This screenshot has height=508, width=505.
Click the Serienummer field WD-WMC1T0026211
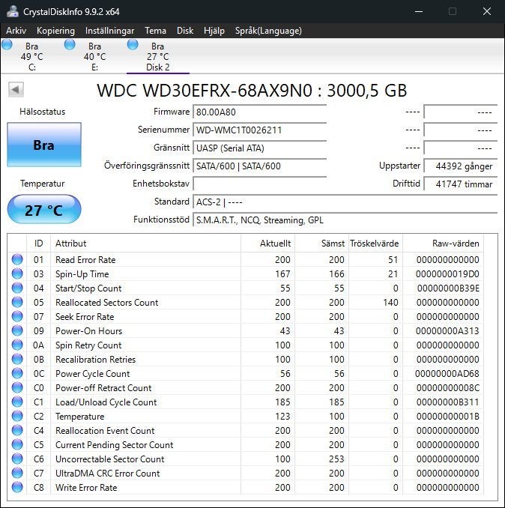pos(259,130)
